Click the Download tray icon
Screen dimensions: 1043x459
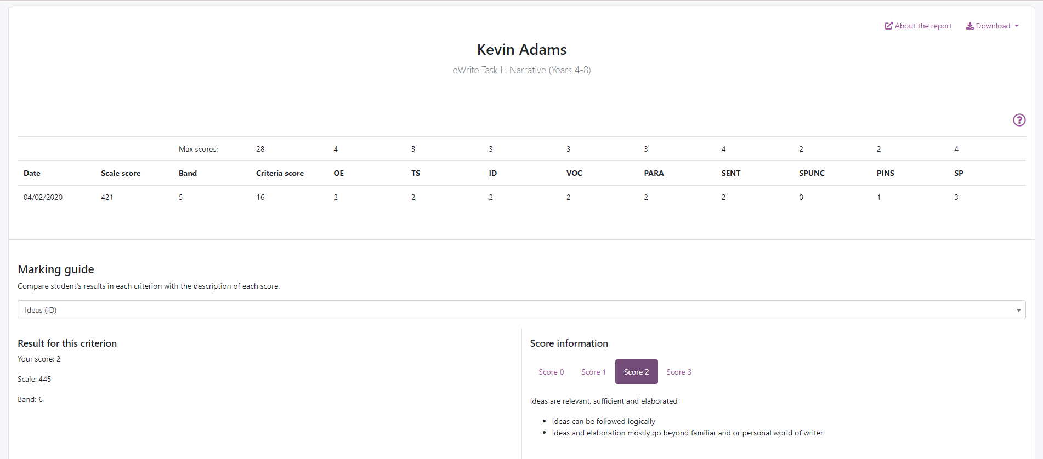point(970,26)
